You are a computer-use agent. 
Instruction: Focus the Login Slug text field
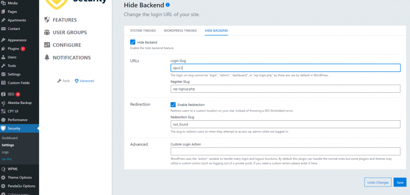point(285,68)
